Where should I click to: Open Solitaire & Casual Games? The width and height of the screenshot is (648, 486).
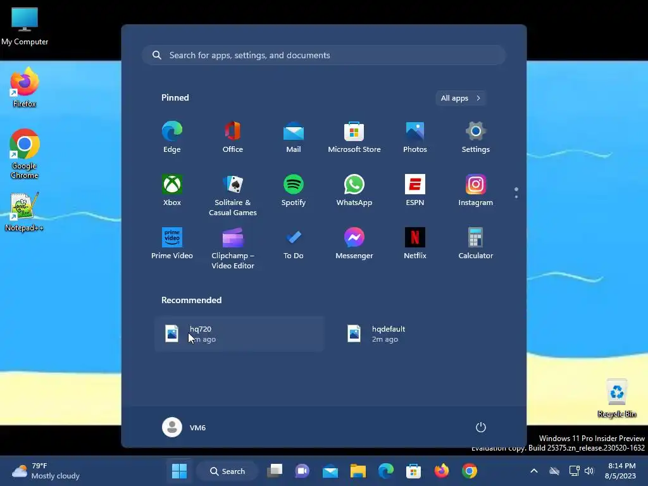pyautogui.click(x=233, y=195)
